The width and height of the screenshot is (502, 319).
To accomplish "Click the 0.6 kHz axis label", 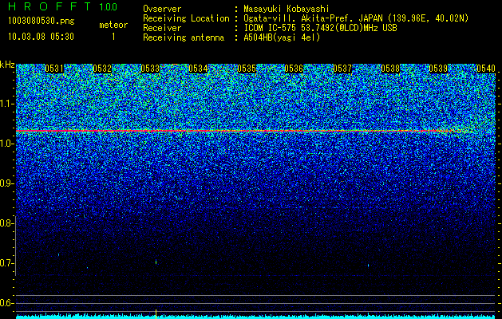I will point(6,303).
